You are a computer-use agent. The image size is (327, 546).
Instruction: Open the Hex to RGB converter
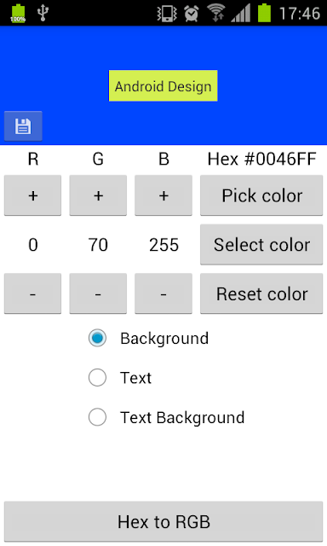(x=163, y=521)
